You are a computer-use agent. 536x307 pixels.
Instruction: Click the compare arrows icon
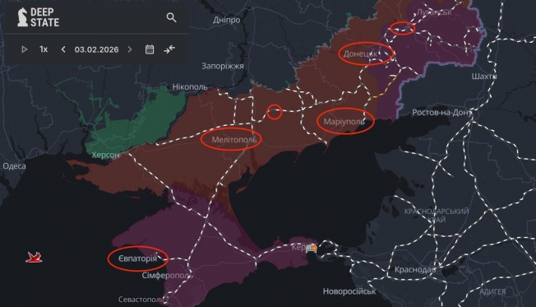[x=169, y=49]
